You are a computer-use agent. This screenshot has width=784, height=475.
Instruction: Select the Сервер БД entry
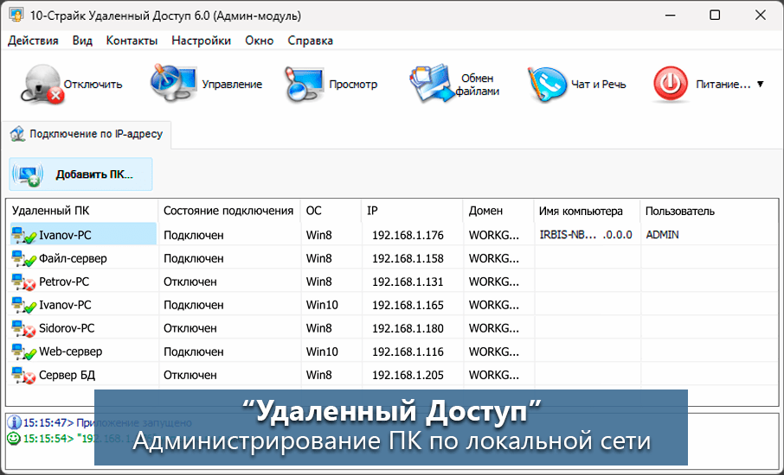click(67, 375)
